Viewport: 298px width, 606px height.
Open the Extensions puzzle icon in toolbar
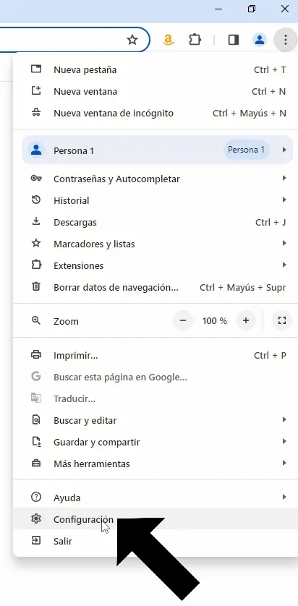[x=195, y=40]
